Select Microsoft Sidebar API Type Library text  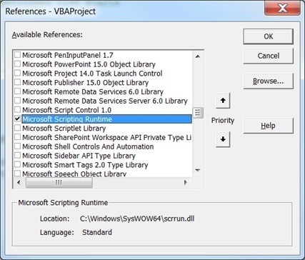pyautogui.click(x=79, y=156)
